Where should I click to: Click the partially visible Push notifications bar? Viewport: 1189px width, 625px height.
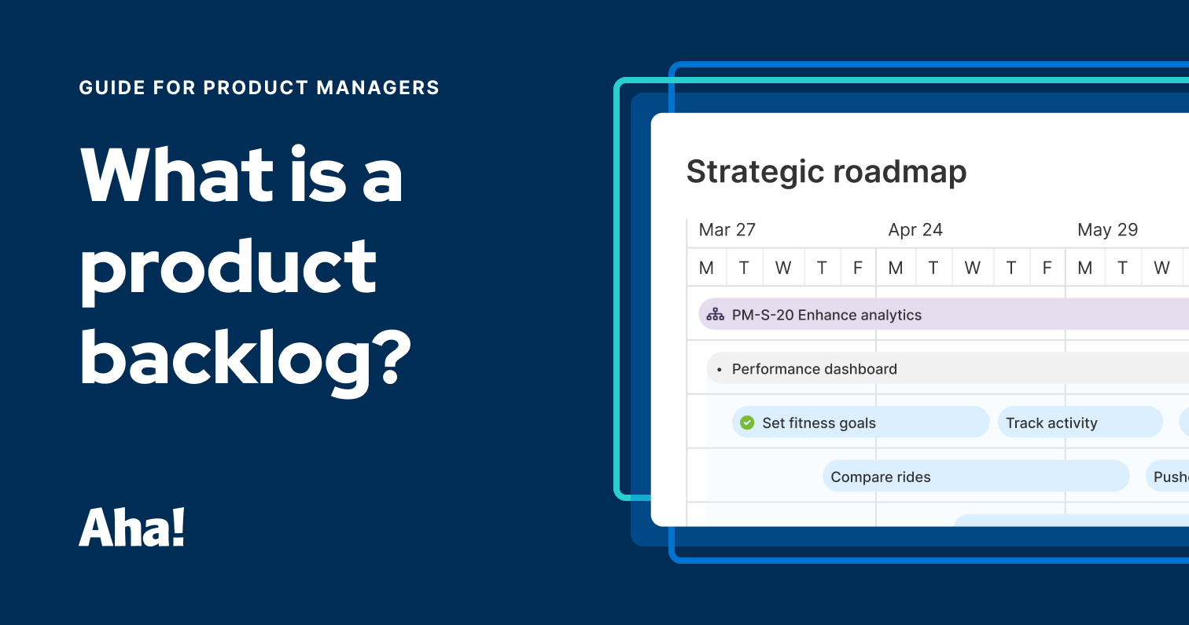(x=1172, y=477)
